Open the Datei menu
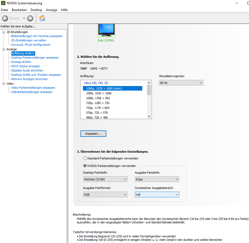Viewport: 249px width, 243px height. (x=5, y=10)
